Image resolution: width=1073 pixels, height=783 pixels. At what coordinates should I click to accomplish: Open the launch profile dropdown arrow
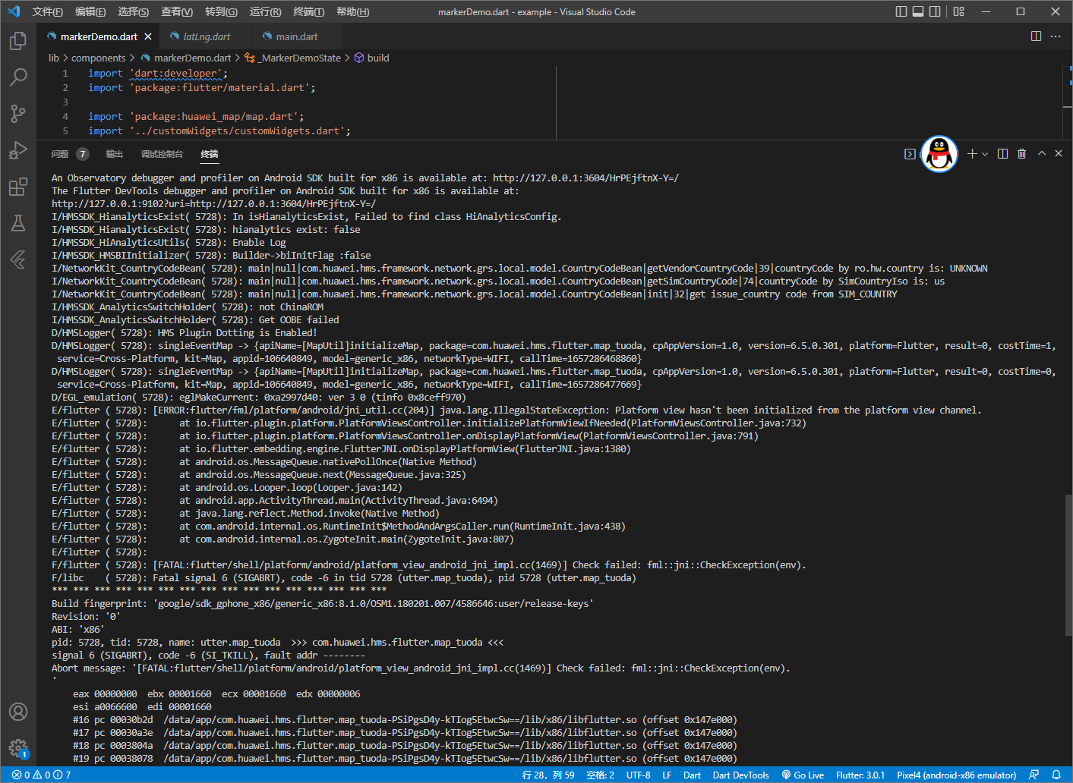tap(985, 154)
